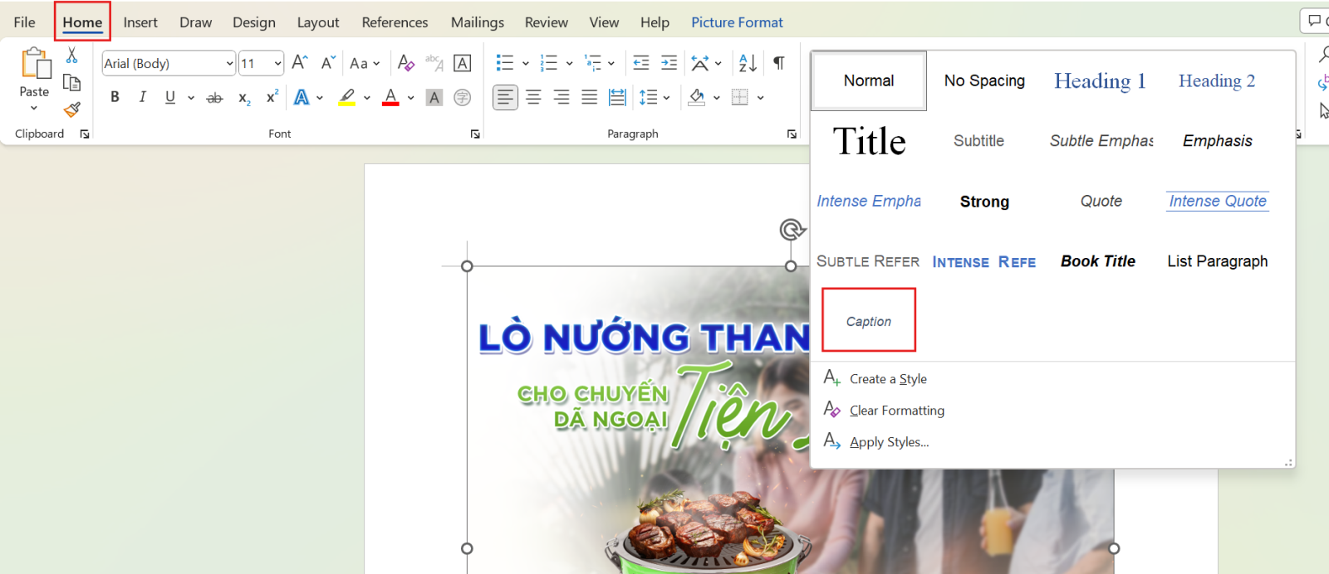Switch to the Mailings tab
The height and width of the screenshot is (574, 1329).
477,22
